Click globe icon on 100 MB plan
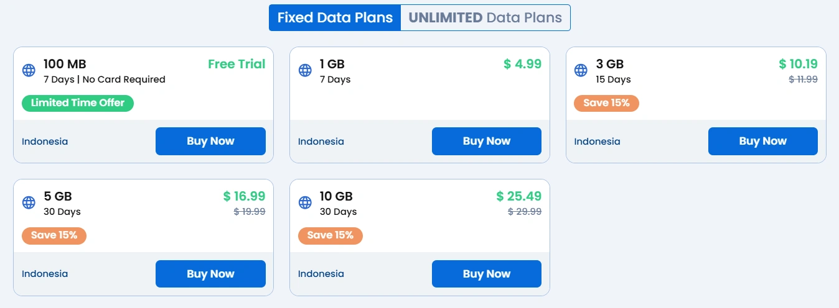Screen dimensions: 839x308 [29, 70]
